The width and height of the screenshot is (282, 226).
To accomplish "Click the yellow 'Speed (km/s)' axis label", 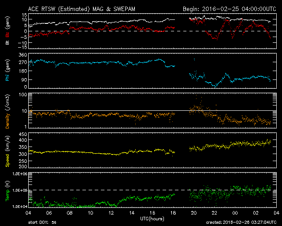I will coord(7,151).
